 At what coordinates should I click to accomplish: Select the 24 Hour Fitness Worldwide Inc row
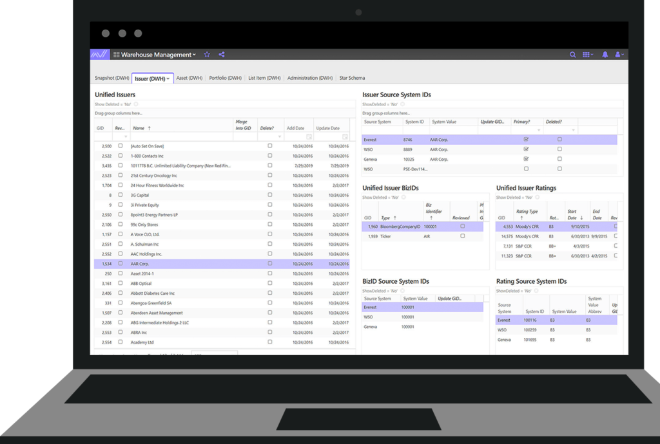[222, 185]
